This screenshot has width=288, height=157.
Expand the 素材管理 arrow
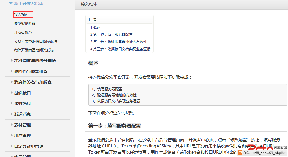(11, 125)
